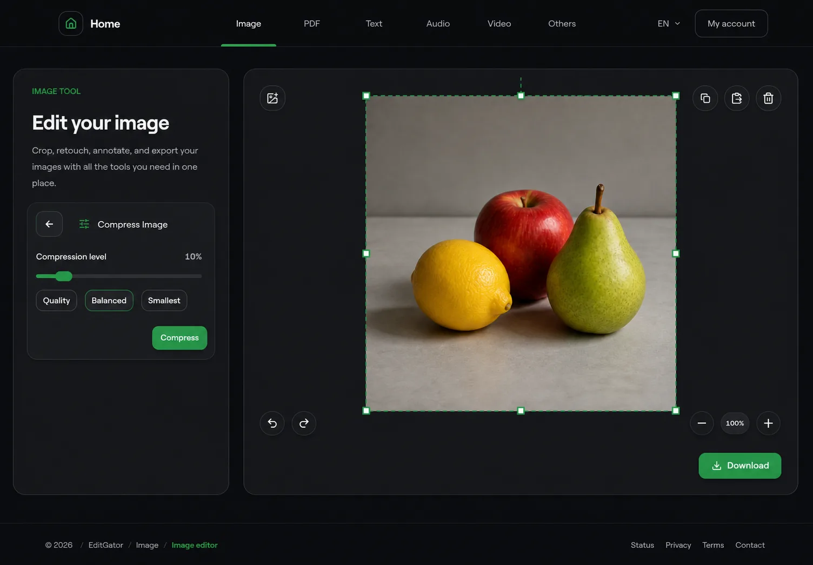The image size is (813, 565).
Task: Click the Compress button
Action: (x=179, y=338)
